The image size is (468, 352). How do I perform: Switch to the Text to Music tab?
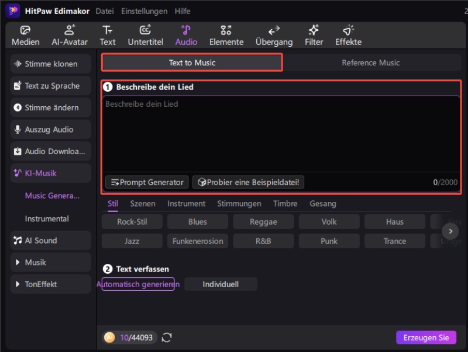pyautogui.click(x=192, y=62)
